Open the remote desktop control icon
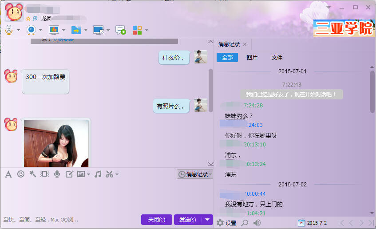 (x=98, y=30)
